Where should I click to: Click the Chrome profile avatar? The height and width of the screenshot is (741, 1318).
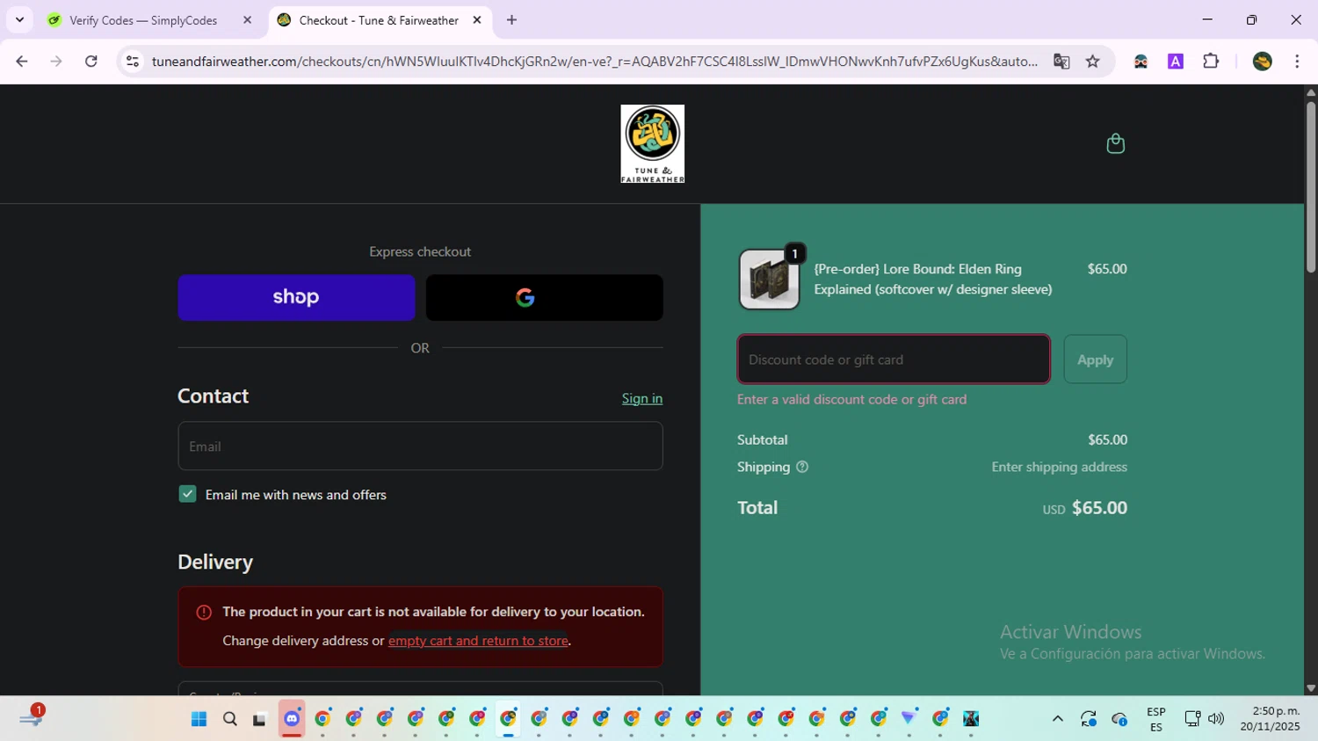[x=1262, y=62]
